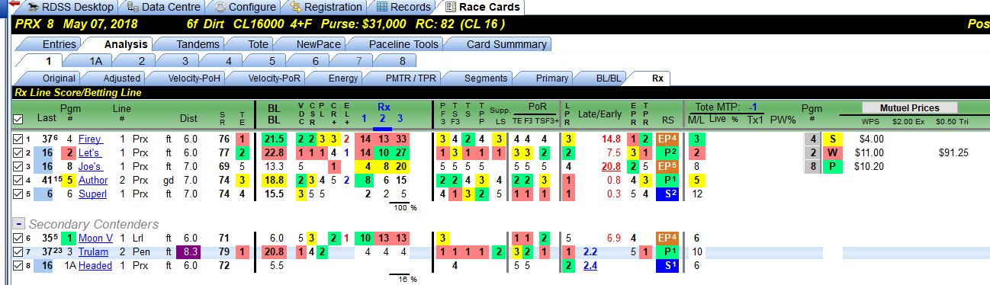The width and height of the screenshot is (990, 285).
Task: Toggle the checkbox for row 8 Headed
Action: pyautogui.click(x=18, y=266)
